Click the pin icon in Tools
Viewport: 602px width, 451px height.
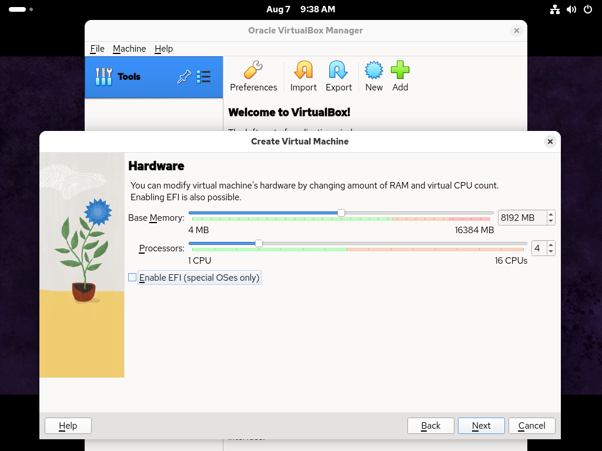coord(184,77)
